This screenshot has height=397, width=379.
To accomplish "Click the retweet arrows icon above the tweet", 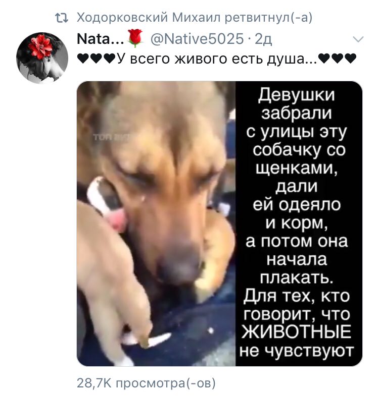I will point(62,18).
